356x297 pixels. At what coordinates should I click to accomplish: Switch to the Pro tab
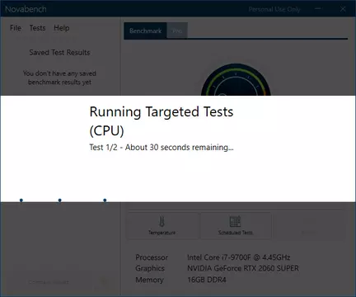point(177,31)
